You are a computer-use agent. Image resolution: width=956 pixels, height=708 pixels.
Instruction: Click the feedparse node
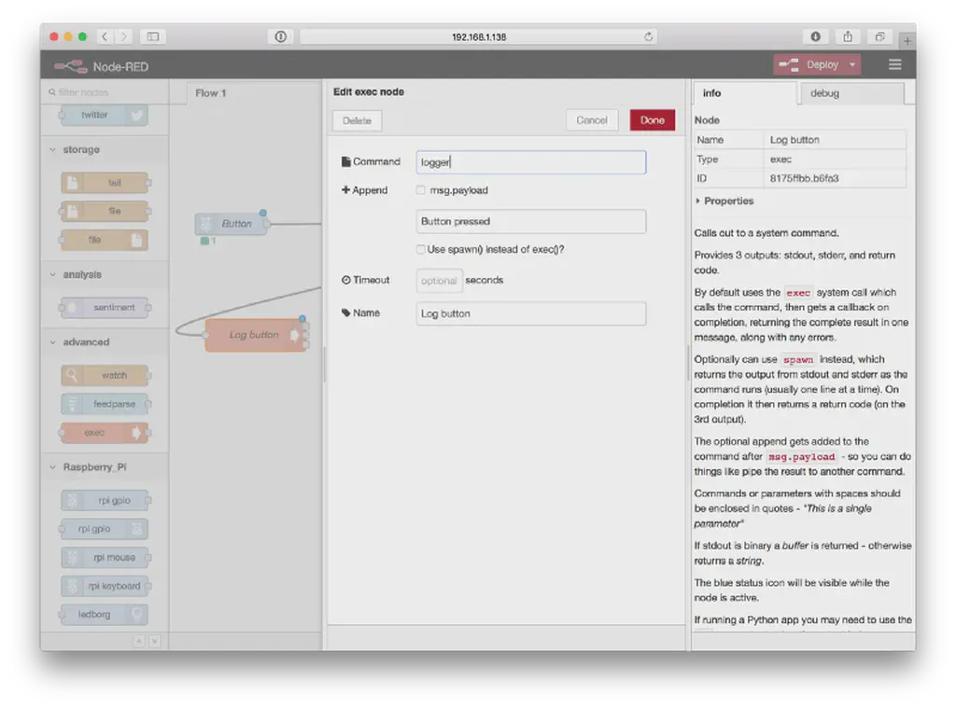[103, 403]
